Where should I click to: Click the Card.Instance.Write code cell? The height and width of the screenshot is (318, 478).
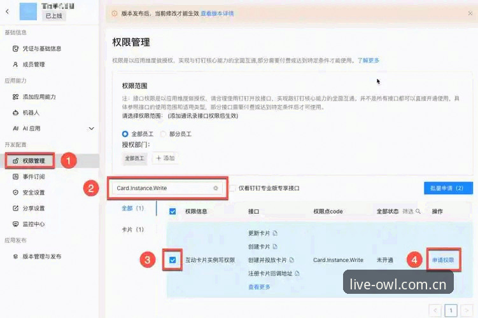[338, 260]
